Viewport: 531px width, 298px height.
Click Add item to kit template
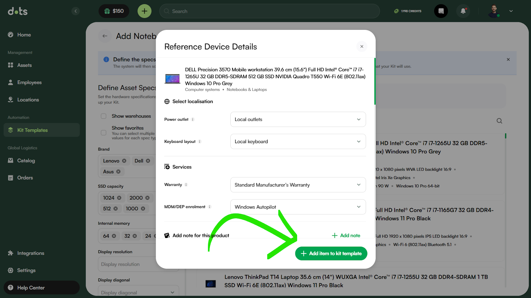331,254
